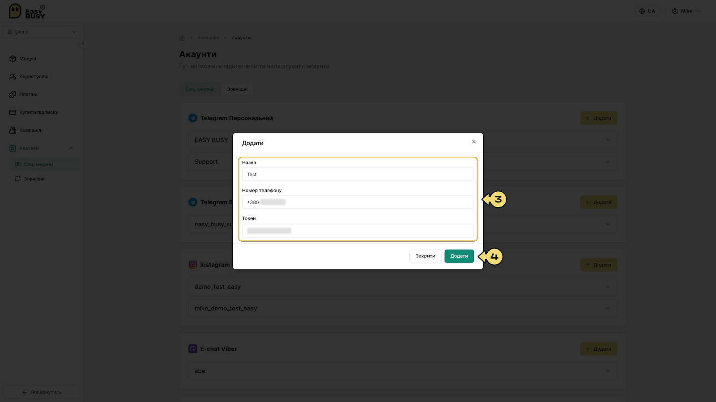Click the Повернутись button
The width and height of the screenshot is (716, 402).
42,392
